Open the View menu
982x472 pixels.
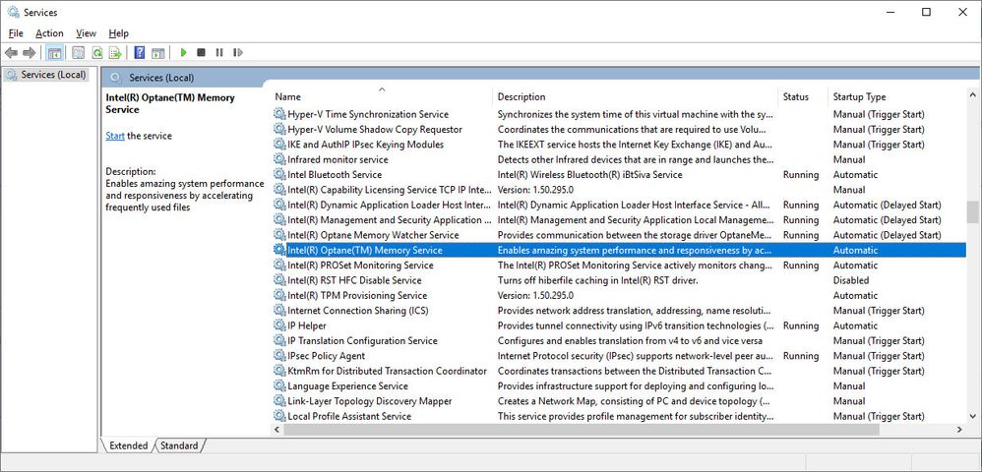click(86, 33)
